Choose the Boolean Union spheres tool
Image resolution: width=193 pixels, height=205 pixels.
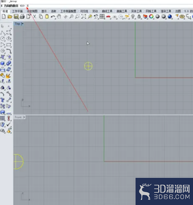click(x=9, y=63)
